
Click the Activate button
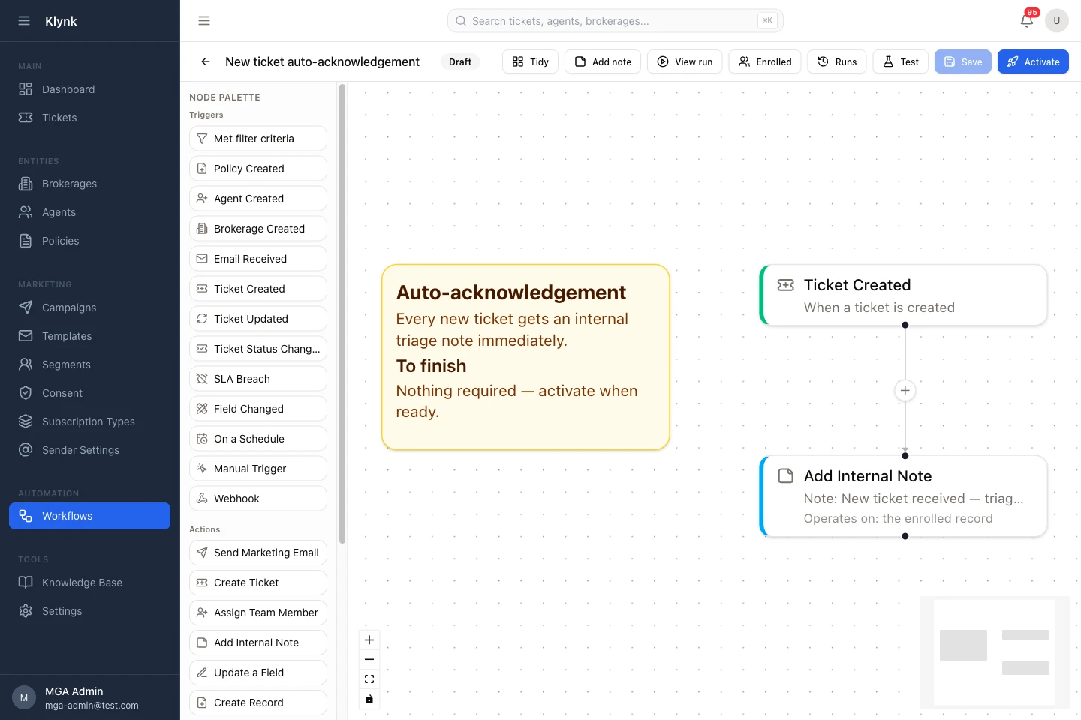click(1033, 61)
